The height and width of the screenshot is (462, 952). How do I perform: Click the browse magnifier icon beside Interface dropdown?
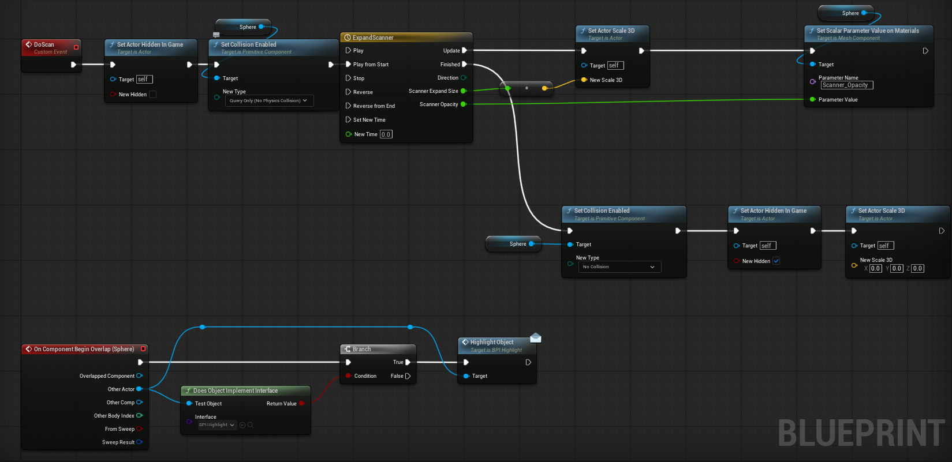tap(251, 425)
